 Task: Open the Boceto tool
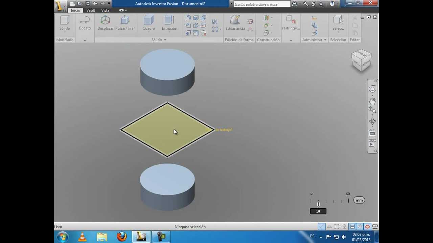click(x=85, y=24)
